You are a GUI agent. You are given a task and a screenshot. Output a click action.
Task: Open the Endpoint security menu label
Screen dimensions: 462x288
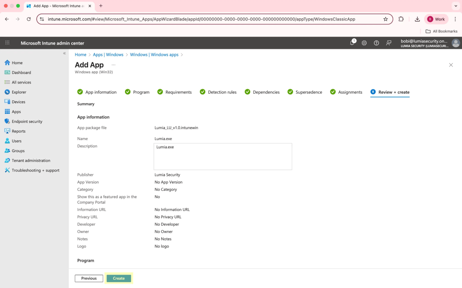[x=27, y=121]
